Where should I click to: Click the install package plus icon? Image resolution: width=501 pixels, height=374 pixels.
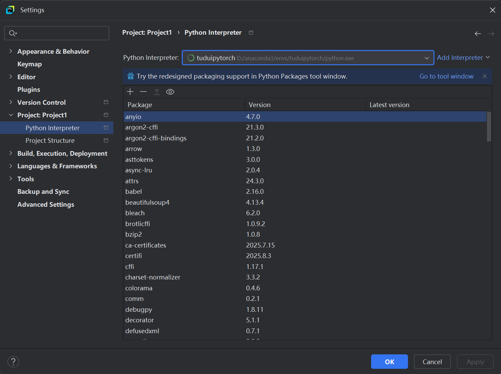click(x=130, y=92)
